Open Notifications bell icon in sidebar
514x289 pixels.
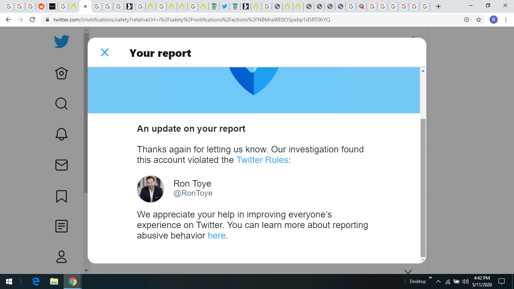61,134
